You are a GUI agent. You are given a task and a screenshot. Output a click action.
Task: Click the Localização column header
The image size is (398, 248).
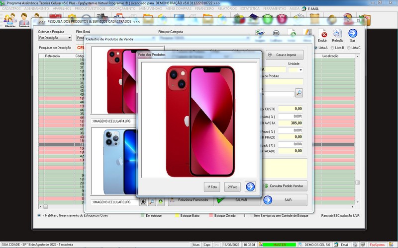330,56
